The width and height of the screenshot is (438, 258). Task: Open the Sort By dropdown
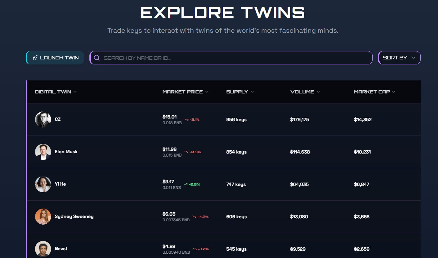point(399,58)
